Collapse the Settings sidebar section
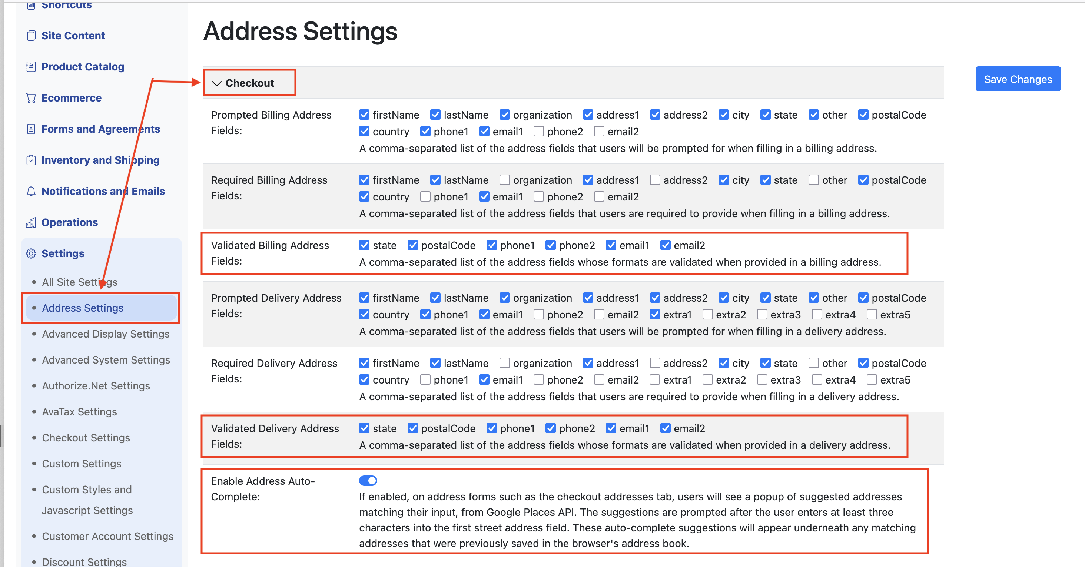 [x=63, y=254]
